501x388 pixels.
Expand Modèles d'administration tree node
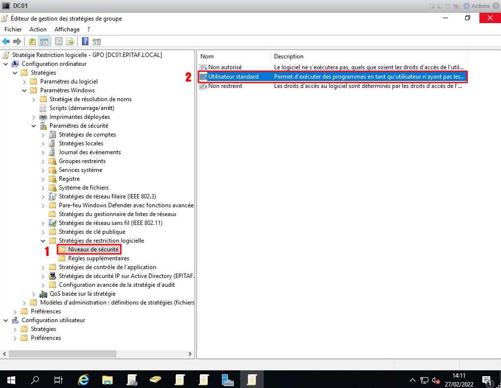[x=25, y=303]
